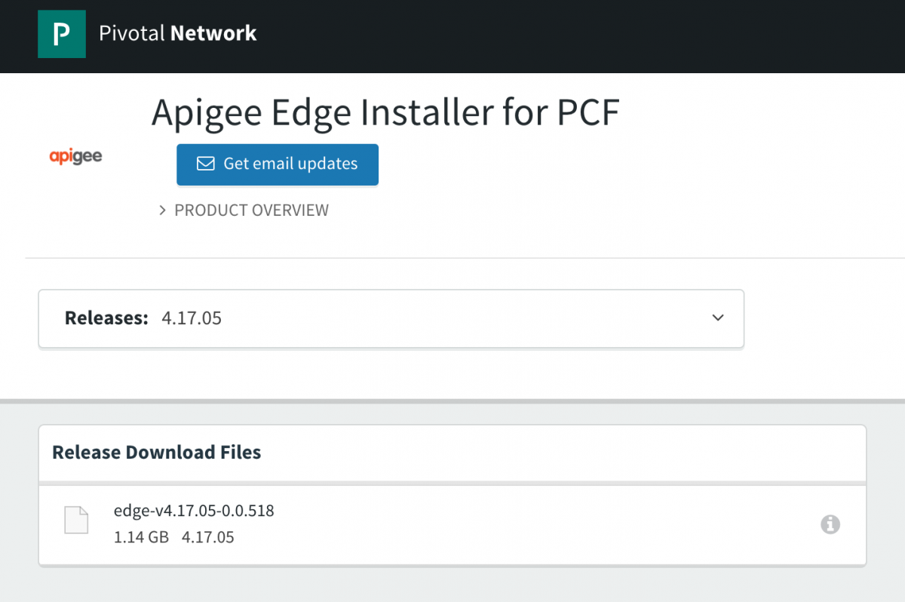Click the green P square in the header

[x=62, y=34]
